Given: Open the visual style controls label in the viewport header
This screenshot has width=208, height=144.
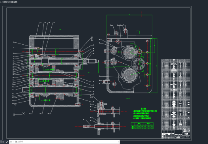Looking at the screenshot, I should (x=13, y=2).
